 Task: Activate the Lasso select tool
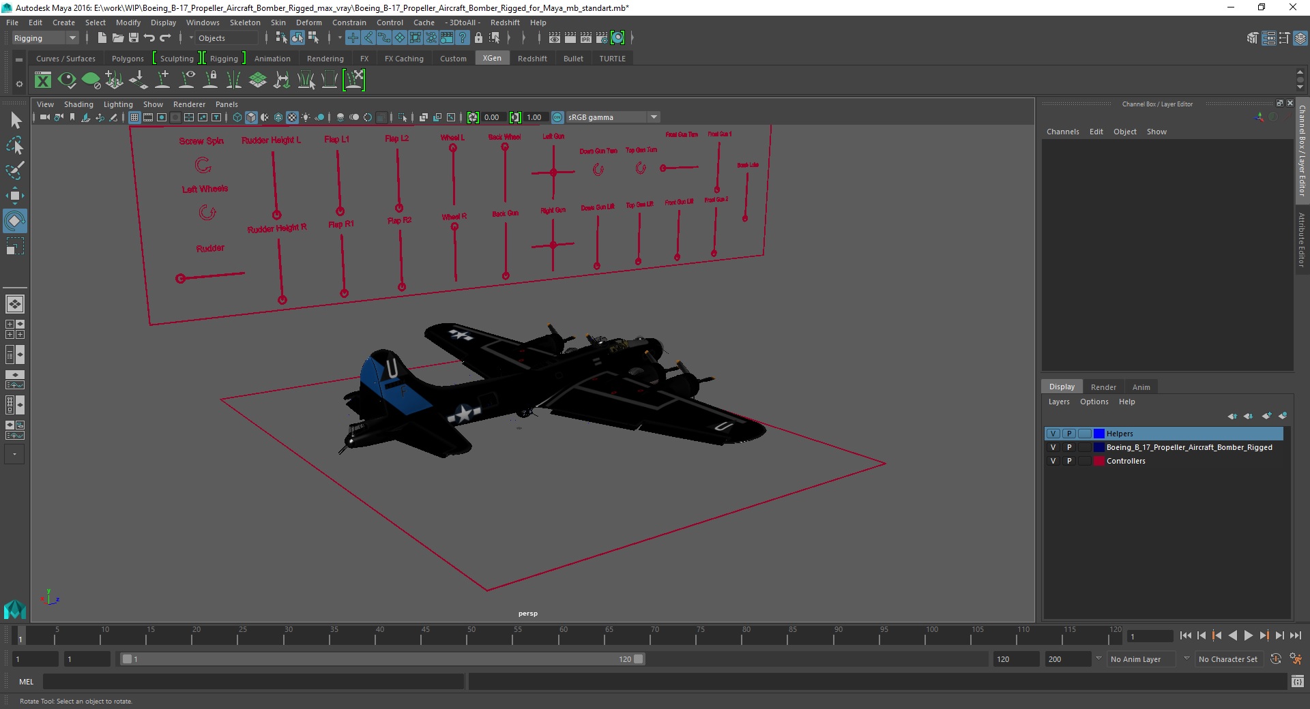tap(15, 145)
